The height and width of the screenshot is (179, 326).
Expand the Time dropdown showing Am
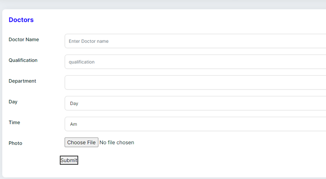[195, 124]
